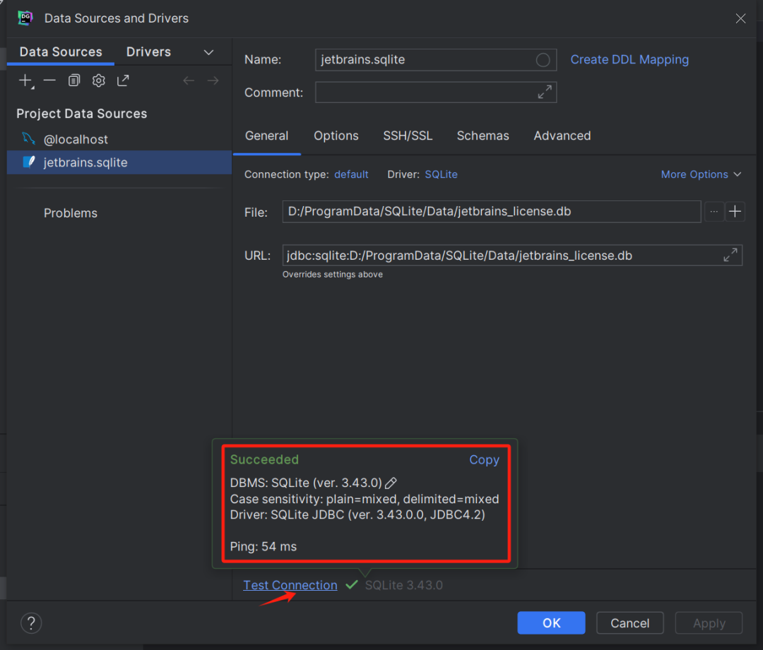
Task: Open driver settings via the gear icon
Action: click(98, 80)
